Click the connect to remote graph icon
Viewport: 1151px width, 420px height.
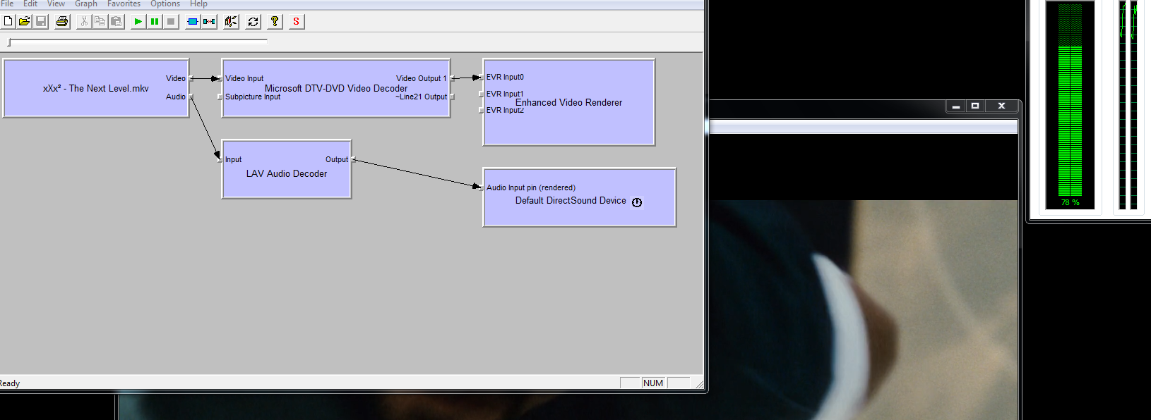click(x=231, y=22)
